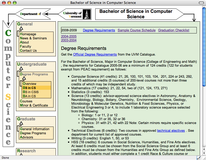The width and height of the screenshot is (206, 160).
Task: Click the Undergraduate Degree Programs heading
Action: click(34, 74)
